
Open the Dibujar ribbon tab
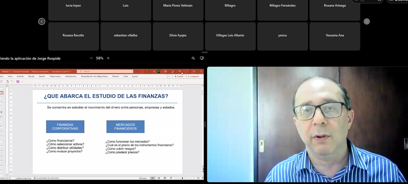(31, 76)
